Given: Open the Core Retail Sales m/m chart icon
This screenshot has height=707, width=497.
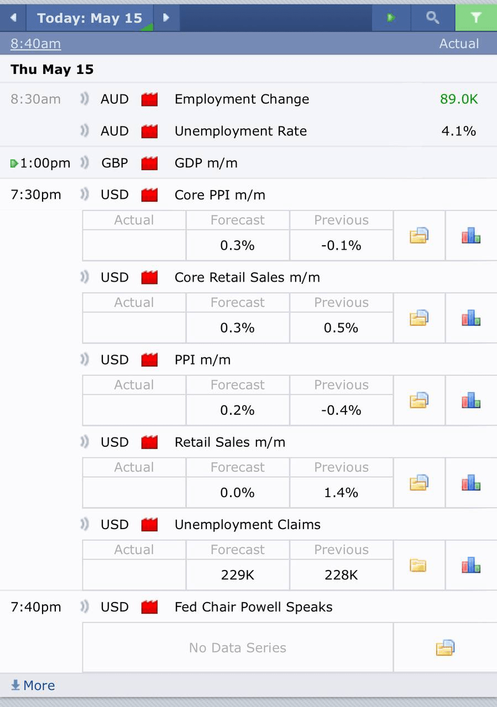Looking at the screenshot, I should coord(471,318).
